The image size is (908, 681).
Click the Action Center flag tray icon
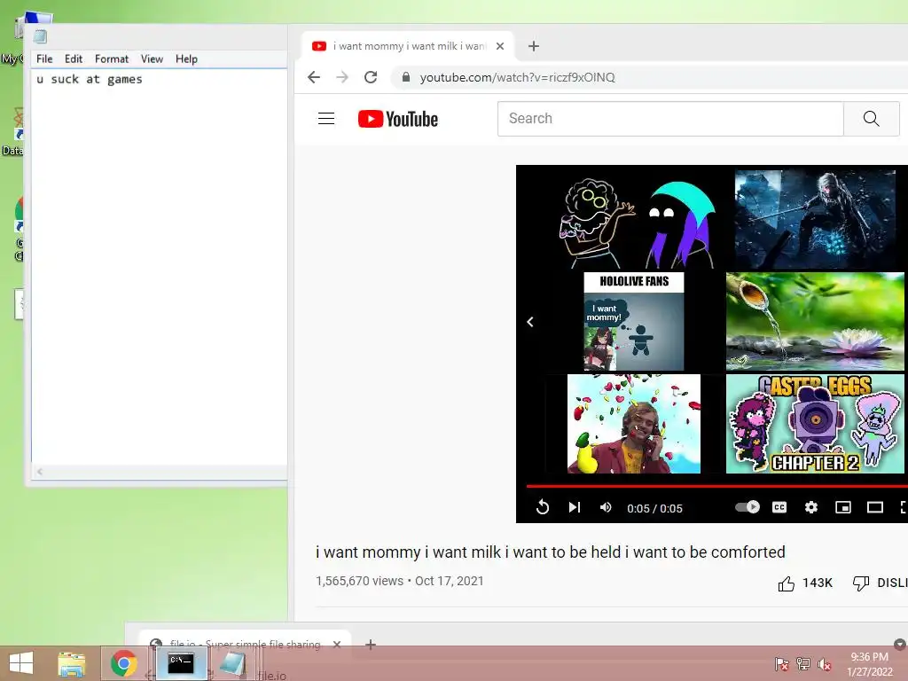[x=781, y=664]
